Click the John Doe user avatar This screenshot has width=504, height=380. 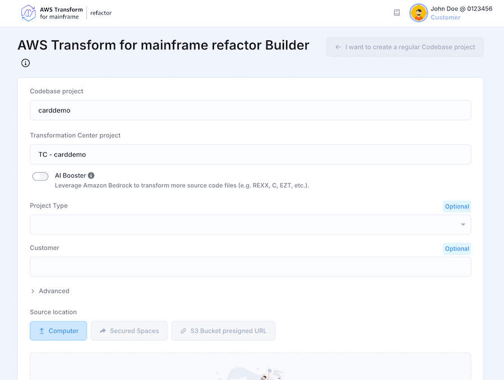[418, 13]
